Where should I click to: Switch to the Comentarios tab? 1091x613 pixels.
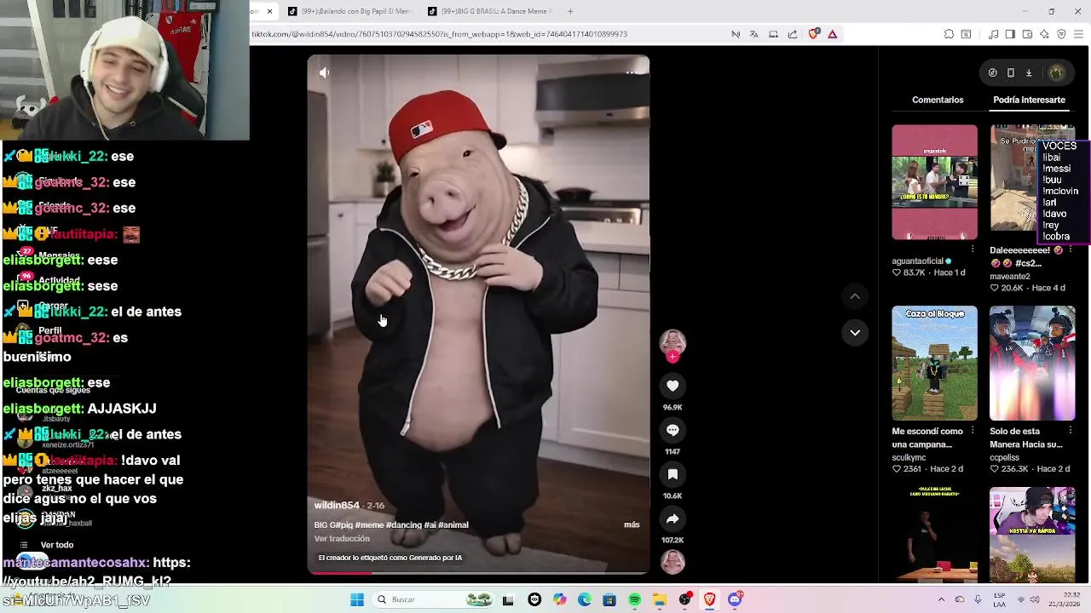point(938,100)
